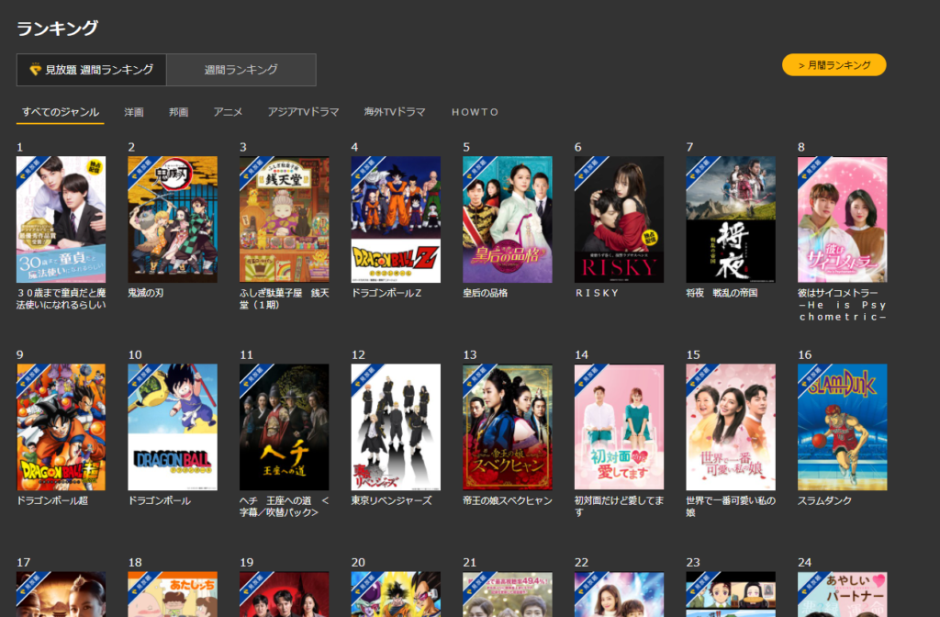The height and width of the screenshot is (617, 940).
Task: Switch to the plain 週間ランキング tab
Action: [241, 70]
